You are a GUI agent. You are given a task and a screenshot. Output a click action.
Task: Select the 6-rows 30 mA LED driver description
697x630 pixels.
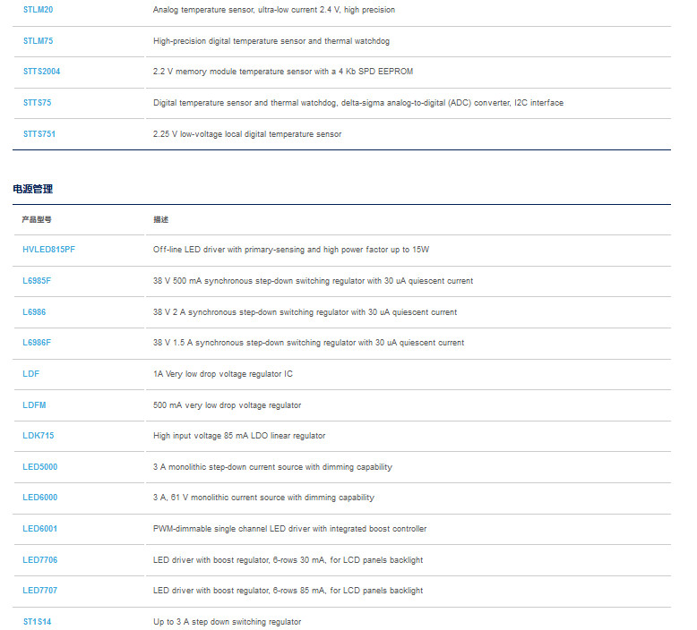coord(288,560)
